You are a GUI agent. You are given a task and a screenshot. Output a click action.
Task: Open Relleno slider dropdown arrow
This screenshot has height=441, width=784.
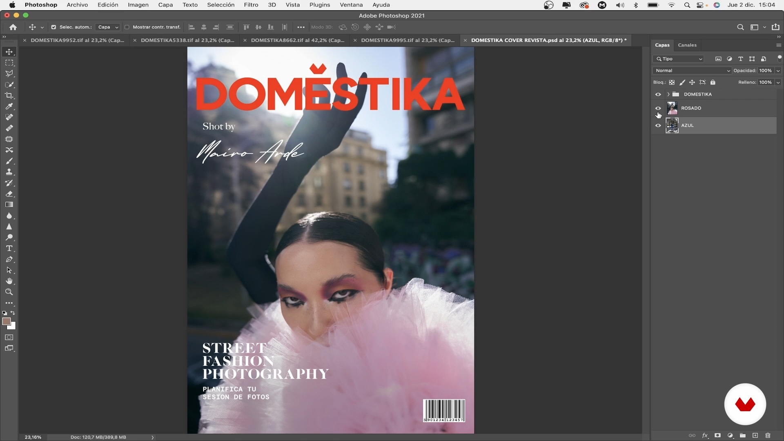tap(778, 82)
